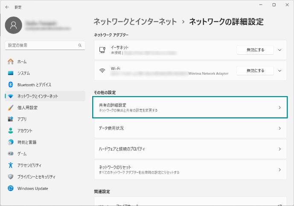Open データ使用状況 page
The image size is (294, 206).
point(190,128)
